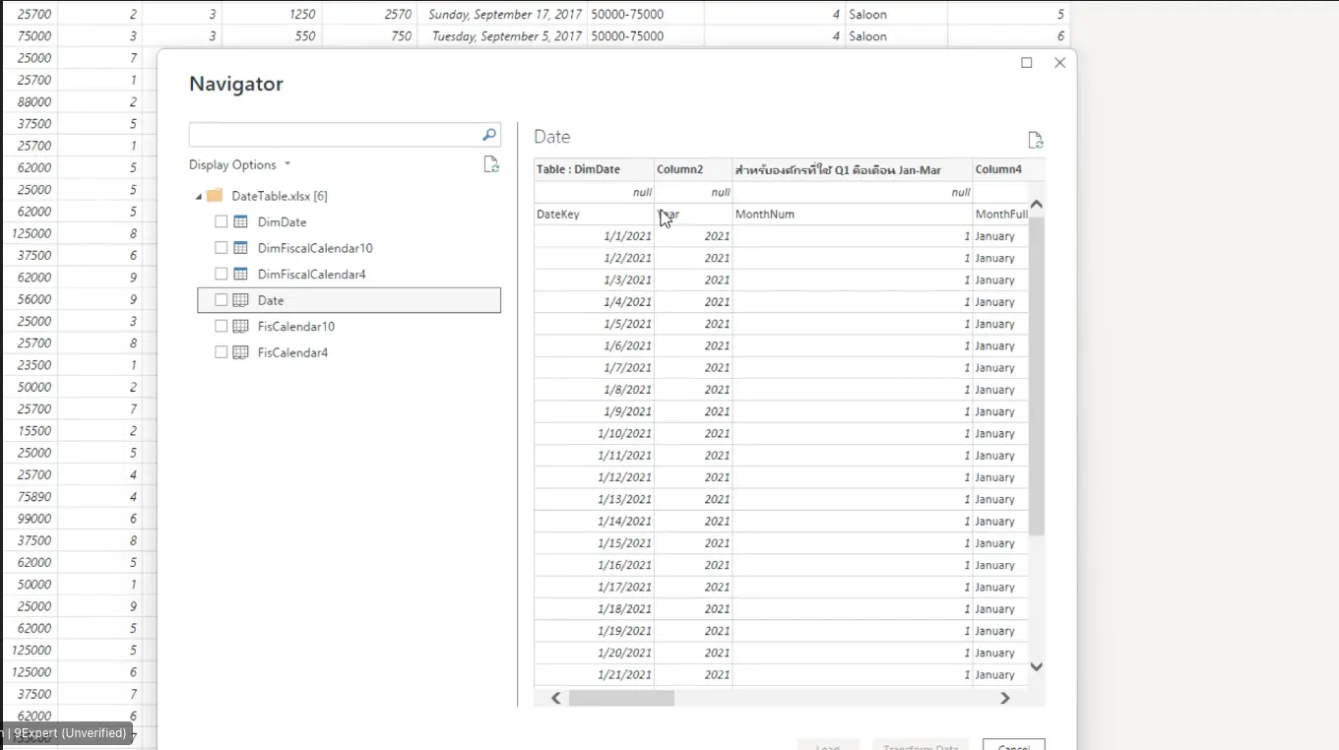Click the table icon next to DimFiscalCalendar4
1339x750 pixels.
240,275
